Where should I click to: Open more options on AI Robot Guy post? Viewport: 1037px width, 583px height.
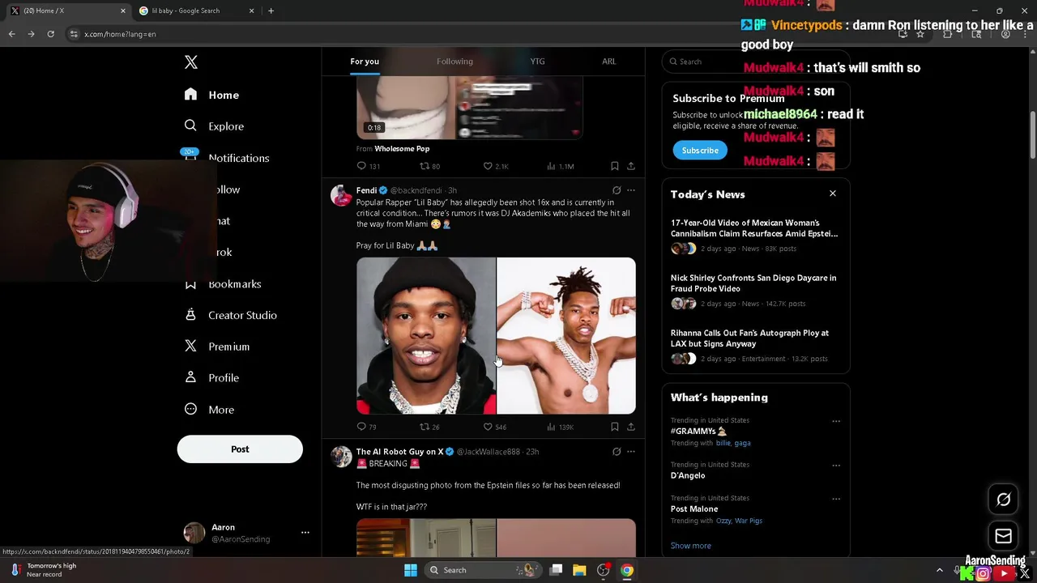pyautogui.click(x=631, y=451)
